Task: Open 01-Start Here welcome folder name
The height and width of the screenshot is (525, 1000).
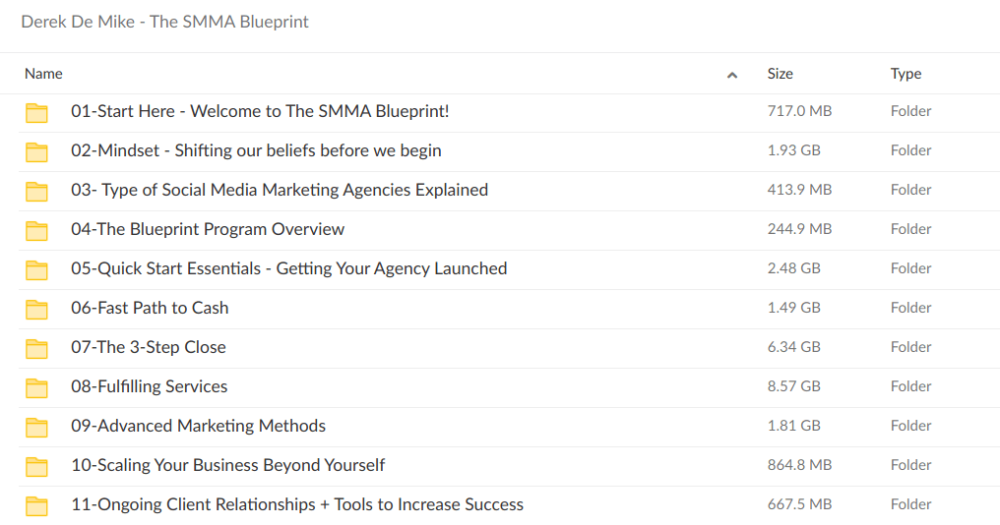Action: click(x=260, y=111)
